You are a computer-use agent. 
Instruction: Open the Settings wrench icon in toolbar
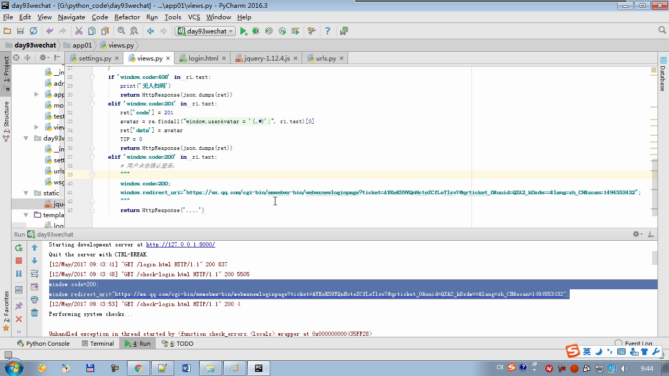pyautogui.click(x=312, y=31)
